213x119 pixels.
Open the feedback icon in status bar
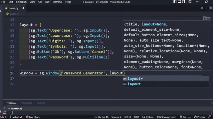point(210,117)
